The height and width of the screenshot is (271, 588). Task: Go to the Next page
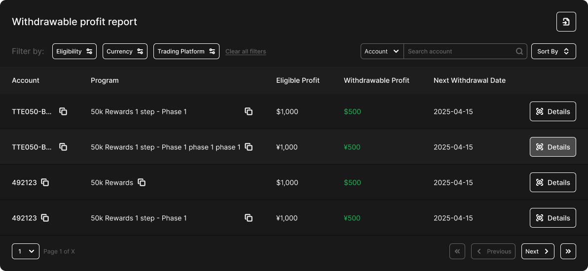tap(537, 251)
